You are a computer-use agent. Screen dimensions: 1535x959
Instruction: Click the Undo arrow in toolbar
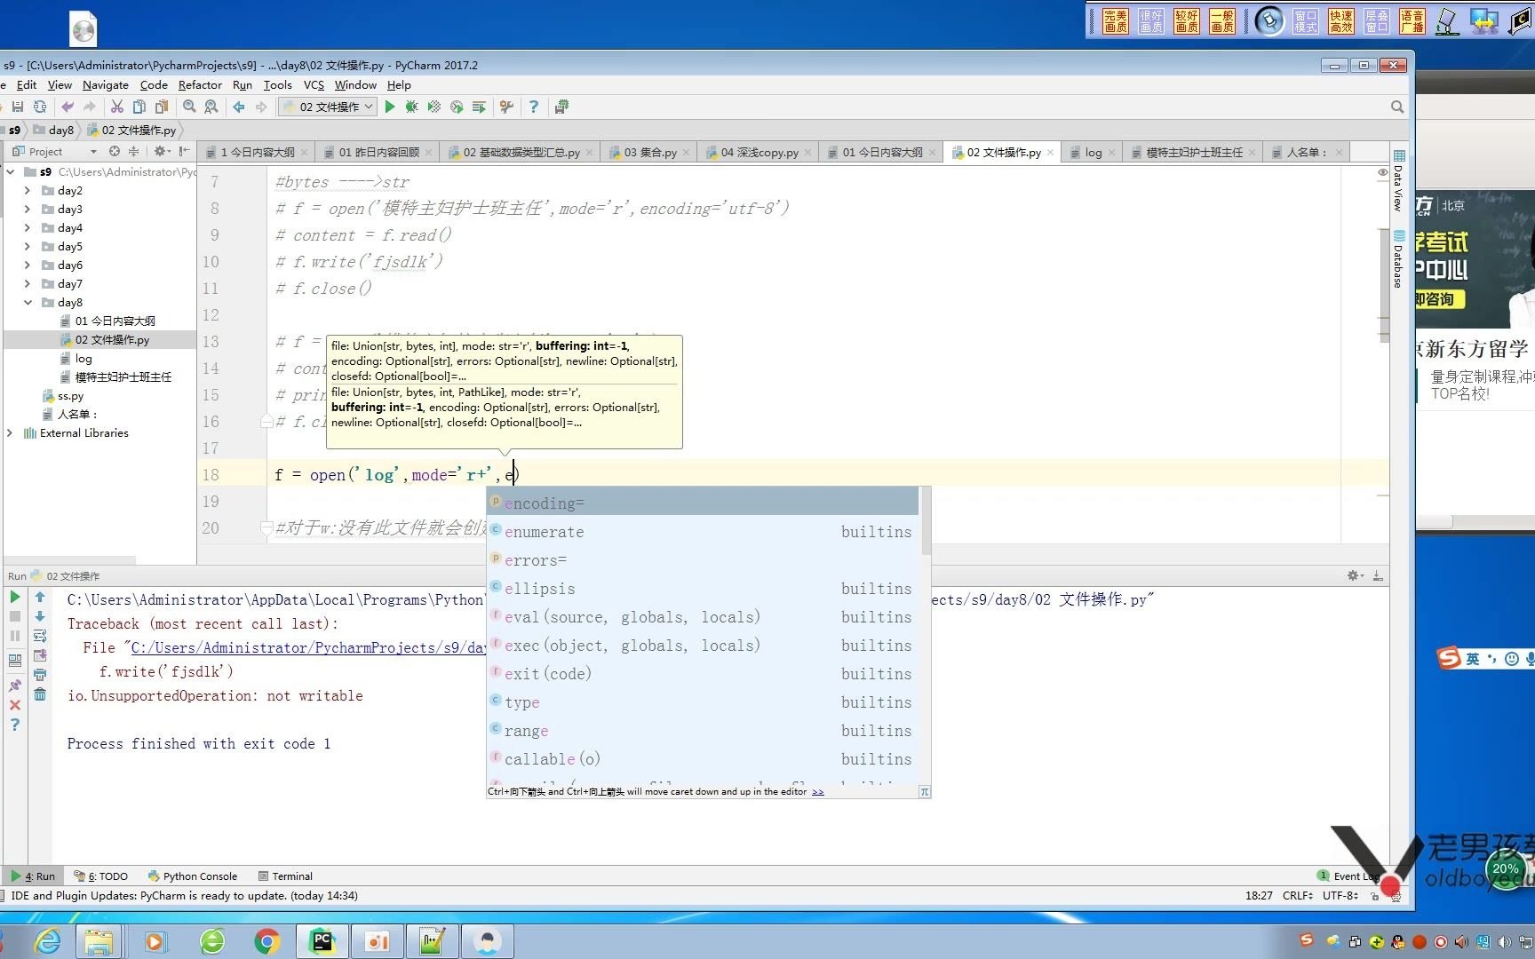[x=68, y=107]
